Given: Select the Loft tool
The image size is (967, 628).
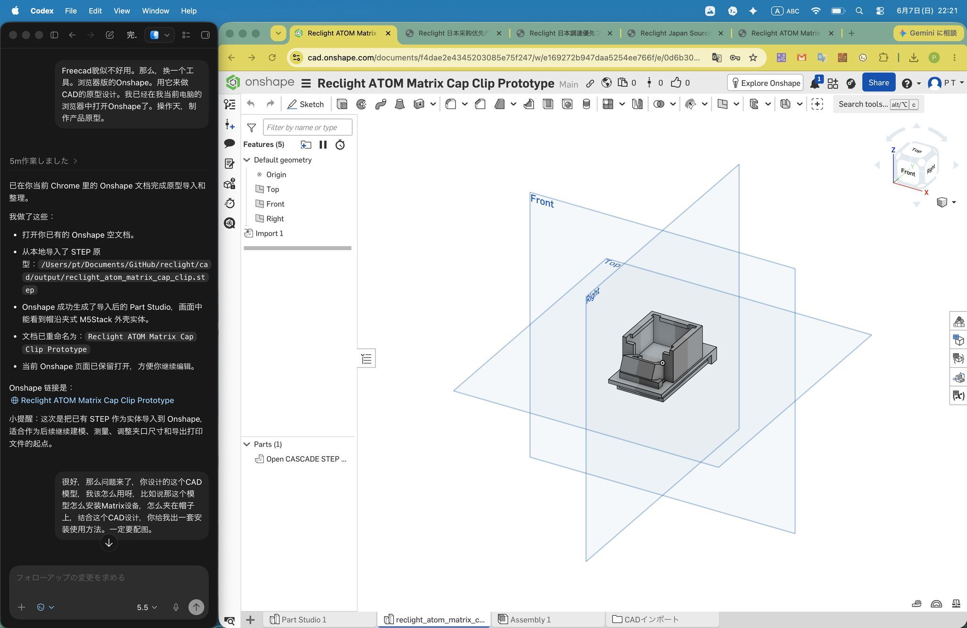Looking at the screenshot, I should click(x=399, y=104).
